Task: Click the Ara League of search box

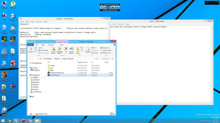Action: tap(107, 59)
